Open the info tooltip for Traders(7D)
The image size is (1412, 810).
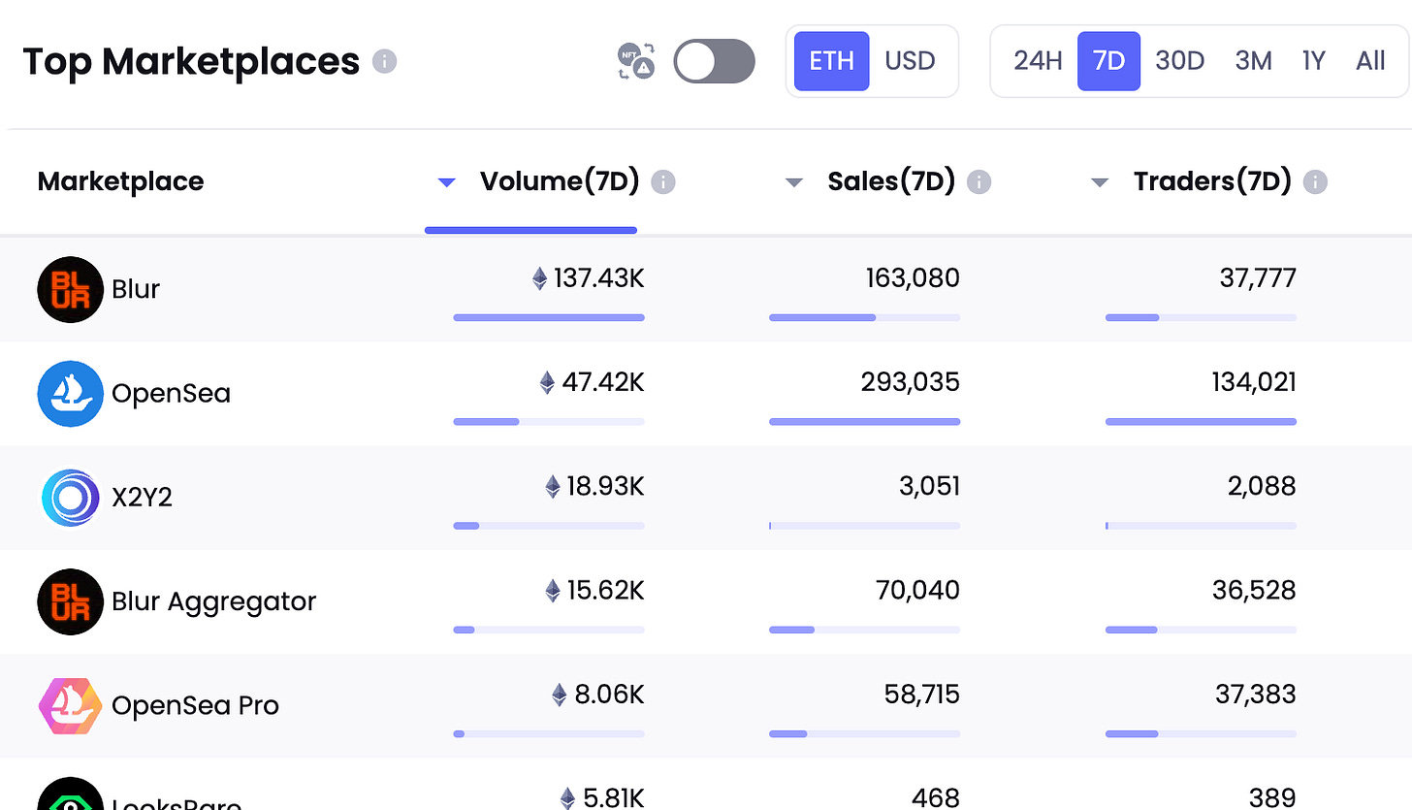coord(1315,182)
